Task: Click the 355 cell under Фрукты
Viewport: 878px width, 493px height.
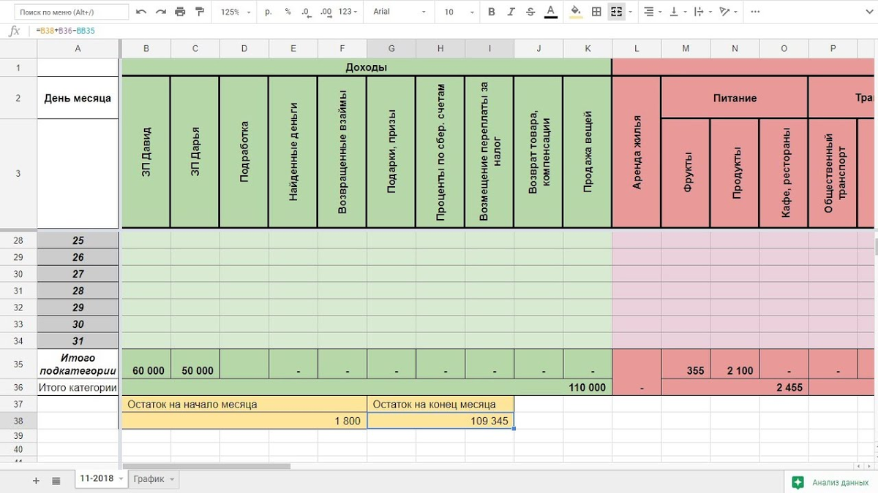Action: pyautogui.click(x=686, y=364)
